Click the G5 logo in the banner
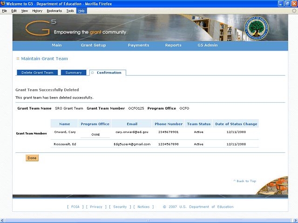 [x=38, y=29]
